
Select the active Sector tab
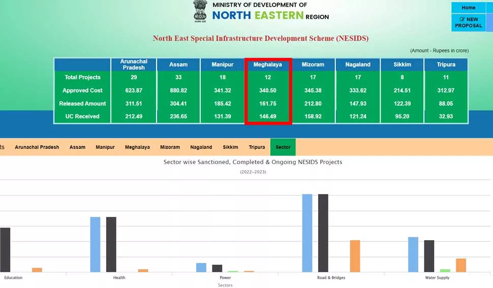pyautogui.click(x=283, y=147)
